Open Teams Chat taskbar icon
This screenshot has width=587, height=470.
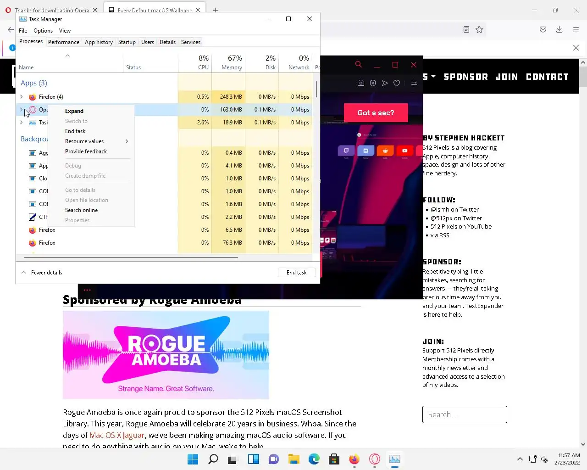(x=274, y=459)
